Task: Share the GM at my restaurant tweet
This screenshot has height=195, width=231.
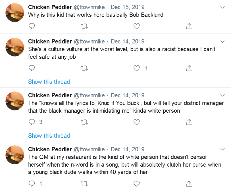Action: (189, 184)
